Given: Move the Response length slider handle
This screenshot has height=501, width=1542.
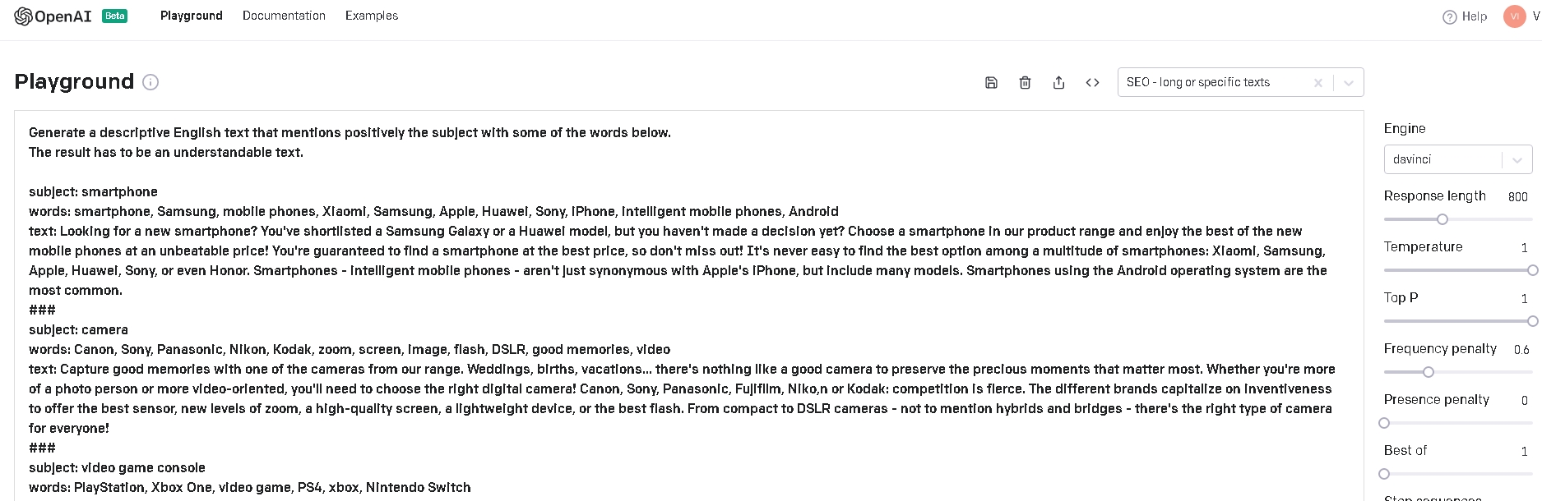Looking at the screenshot, I should point(1442,219).
